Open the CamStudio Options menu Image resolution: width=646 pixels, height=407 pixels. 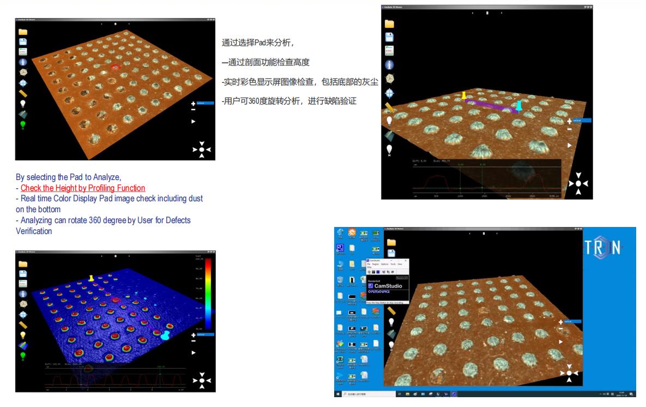tap(385, 264)
